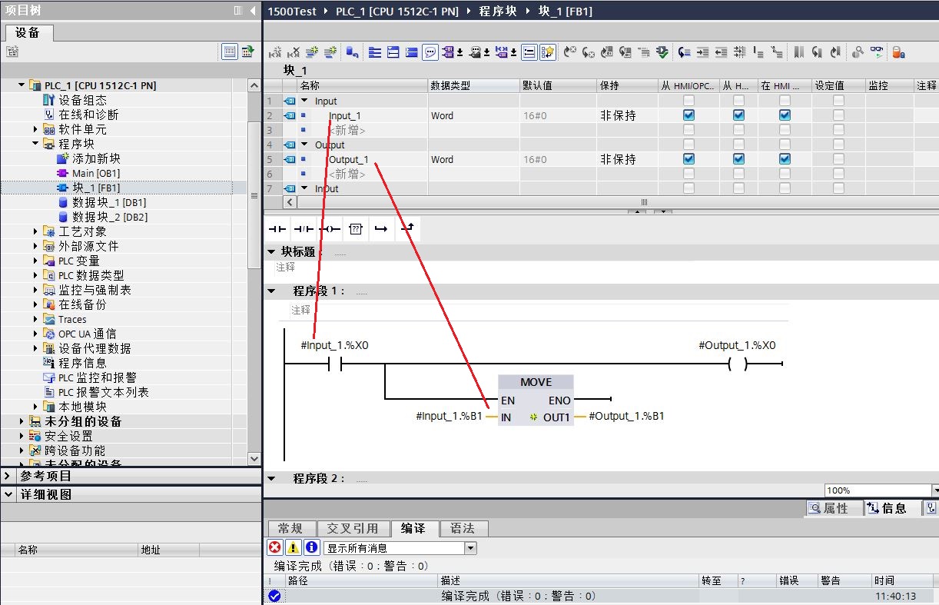The width and height of the screenshot is (939, 605).
Task: Click the Add row toolbar icon
Action: point(330,52)
